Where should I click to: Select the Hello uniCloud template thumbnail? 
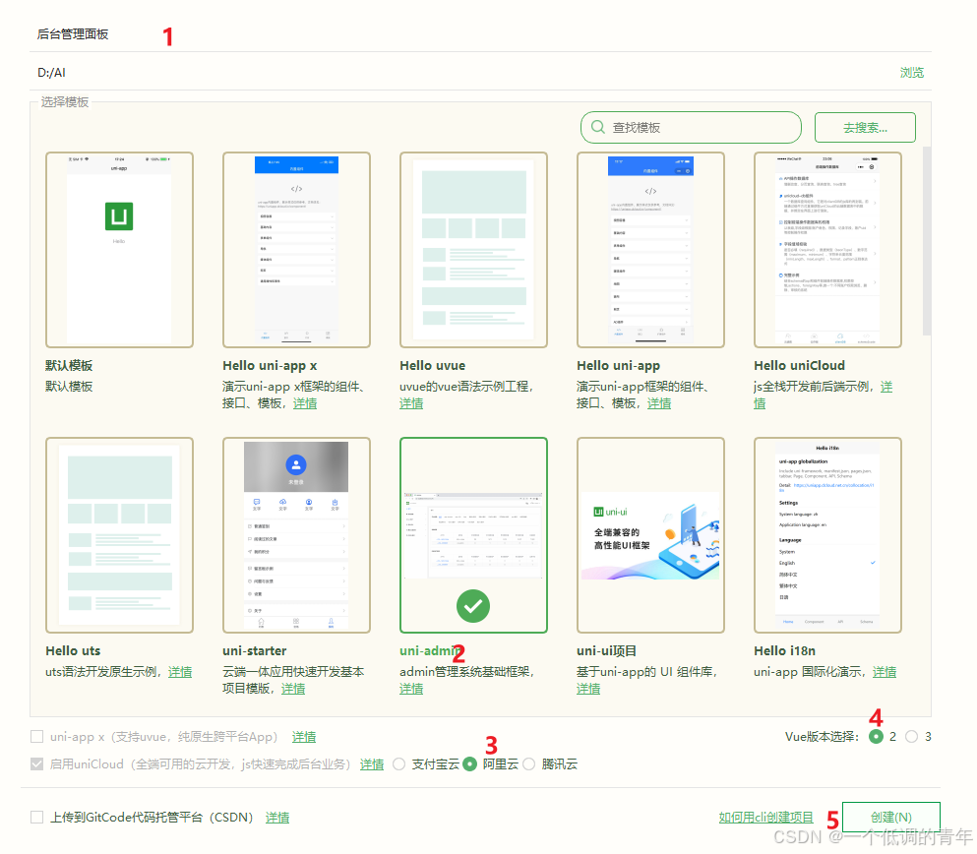click(827, 250)
